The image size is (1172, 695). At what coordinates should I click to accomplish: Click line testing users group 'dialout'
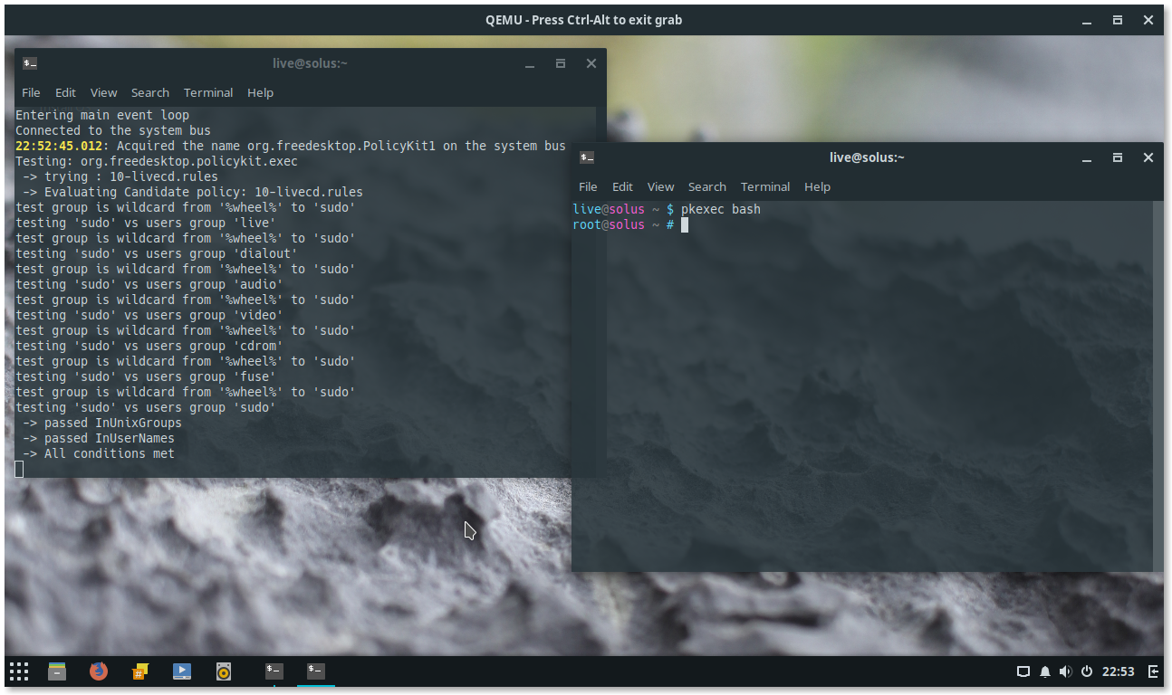(157, 253)
